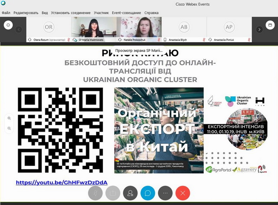The width and height of the screenshot is (278, 205).
Task: Click the Anastasia Bilych name label
Action: click(x=178, y=40)
